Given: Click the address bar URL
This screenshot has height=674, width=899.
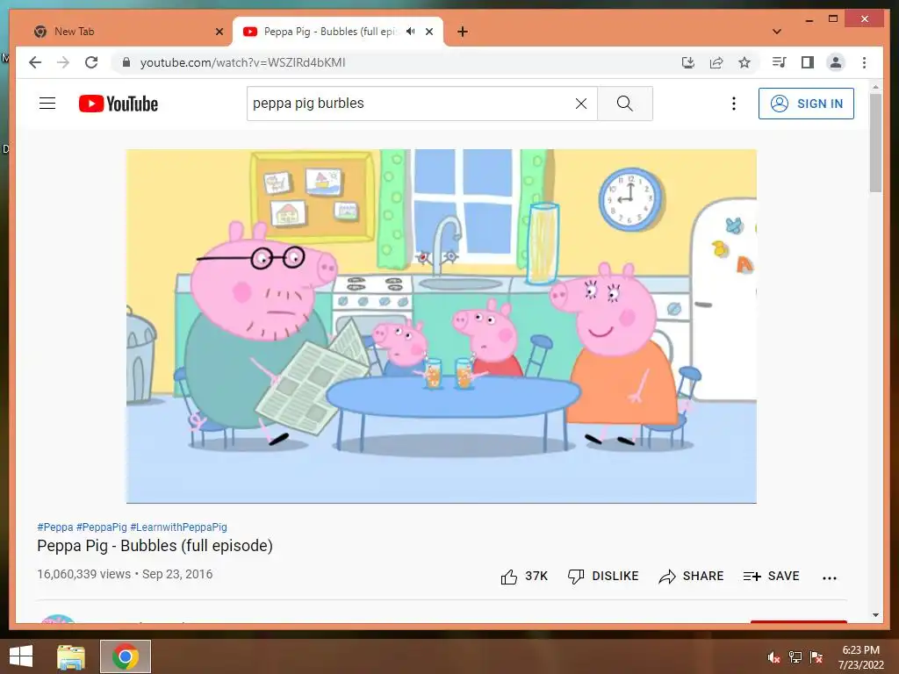Looking at the screenshot, I should (x=242, y=62).
